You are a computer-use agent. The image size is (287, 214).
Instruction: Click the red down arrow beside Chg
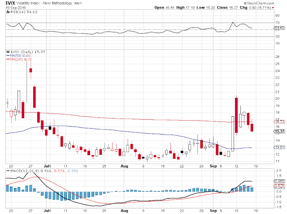273,8
